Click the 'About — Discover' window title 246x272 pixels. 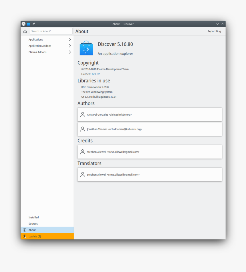(x=123, y=24)
